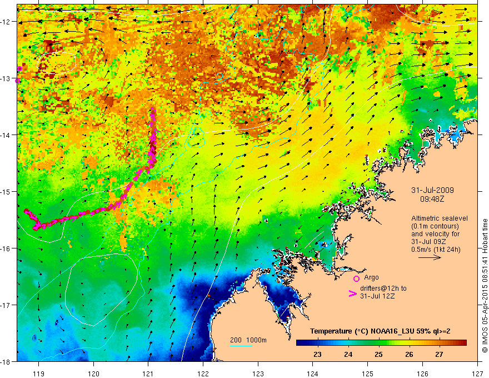Click longitude axis label 119

tap(39, 374)
